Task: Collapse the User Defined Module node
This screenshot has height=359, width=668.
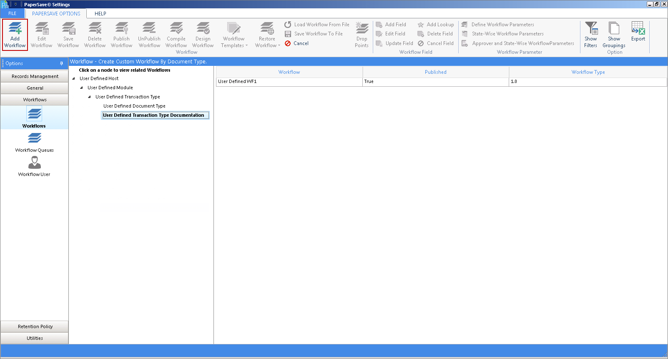Action: 82,88
